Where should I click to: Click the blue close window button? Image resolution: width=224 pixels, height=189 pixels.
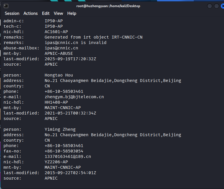point(223,6)
